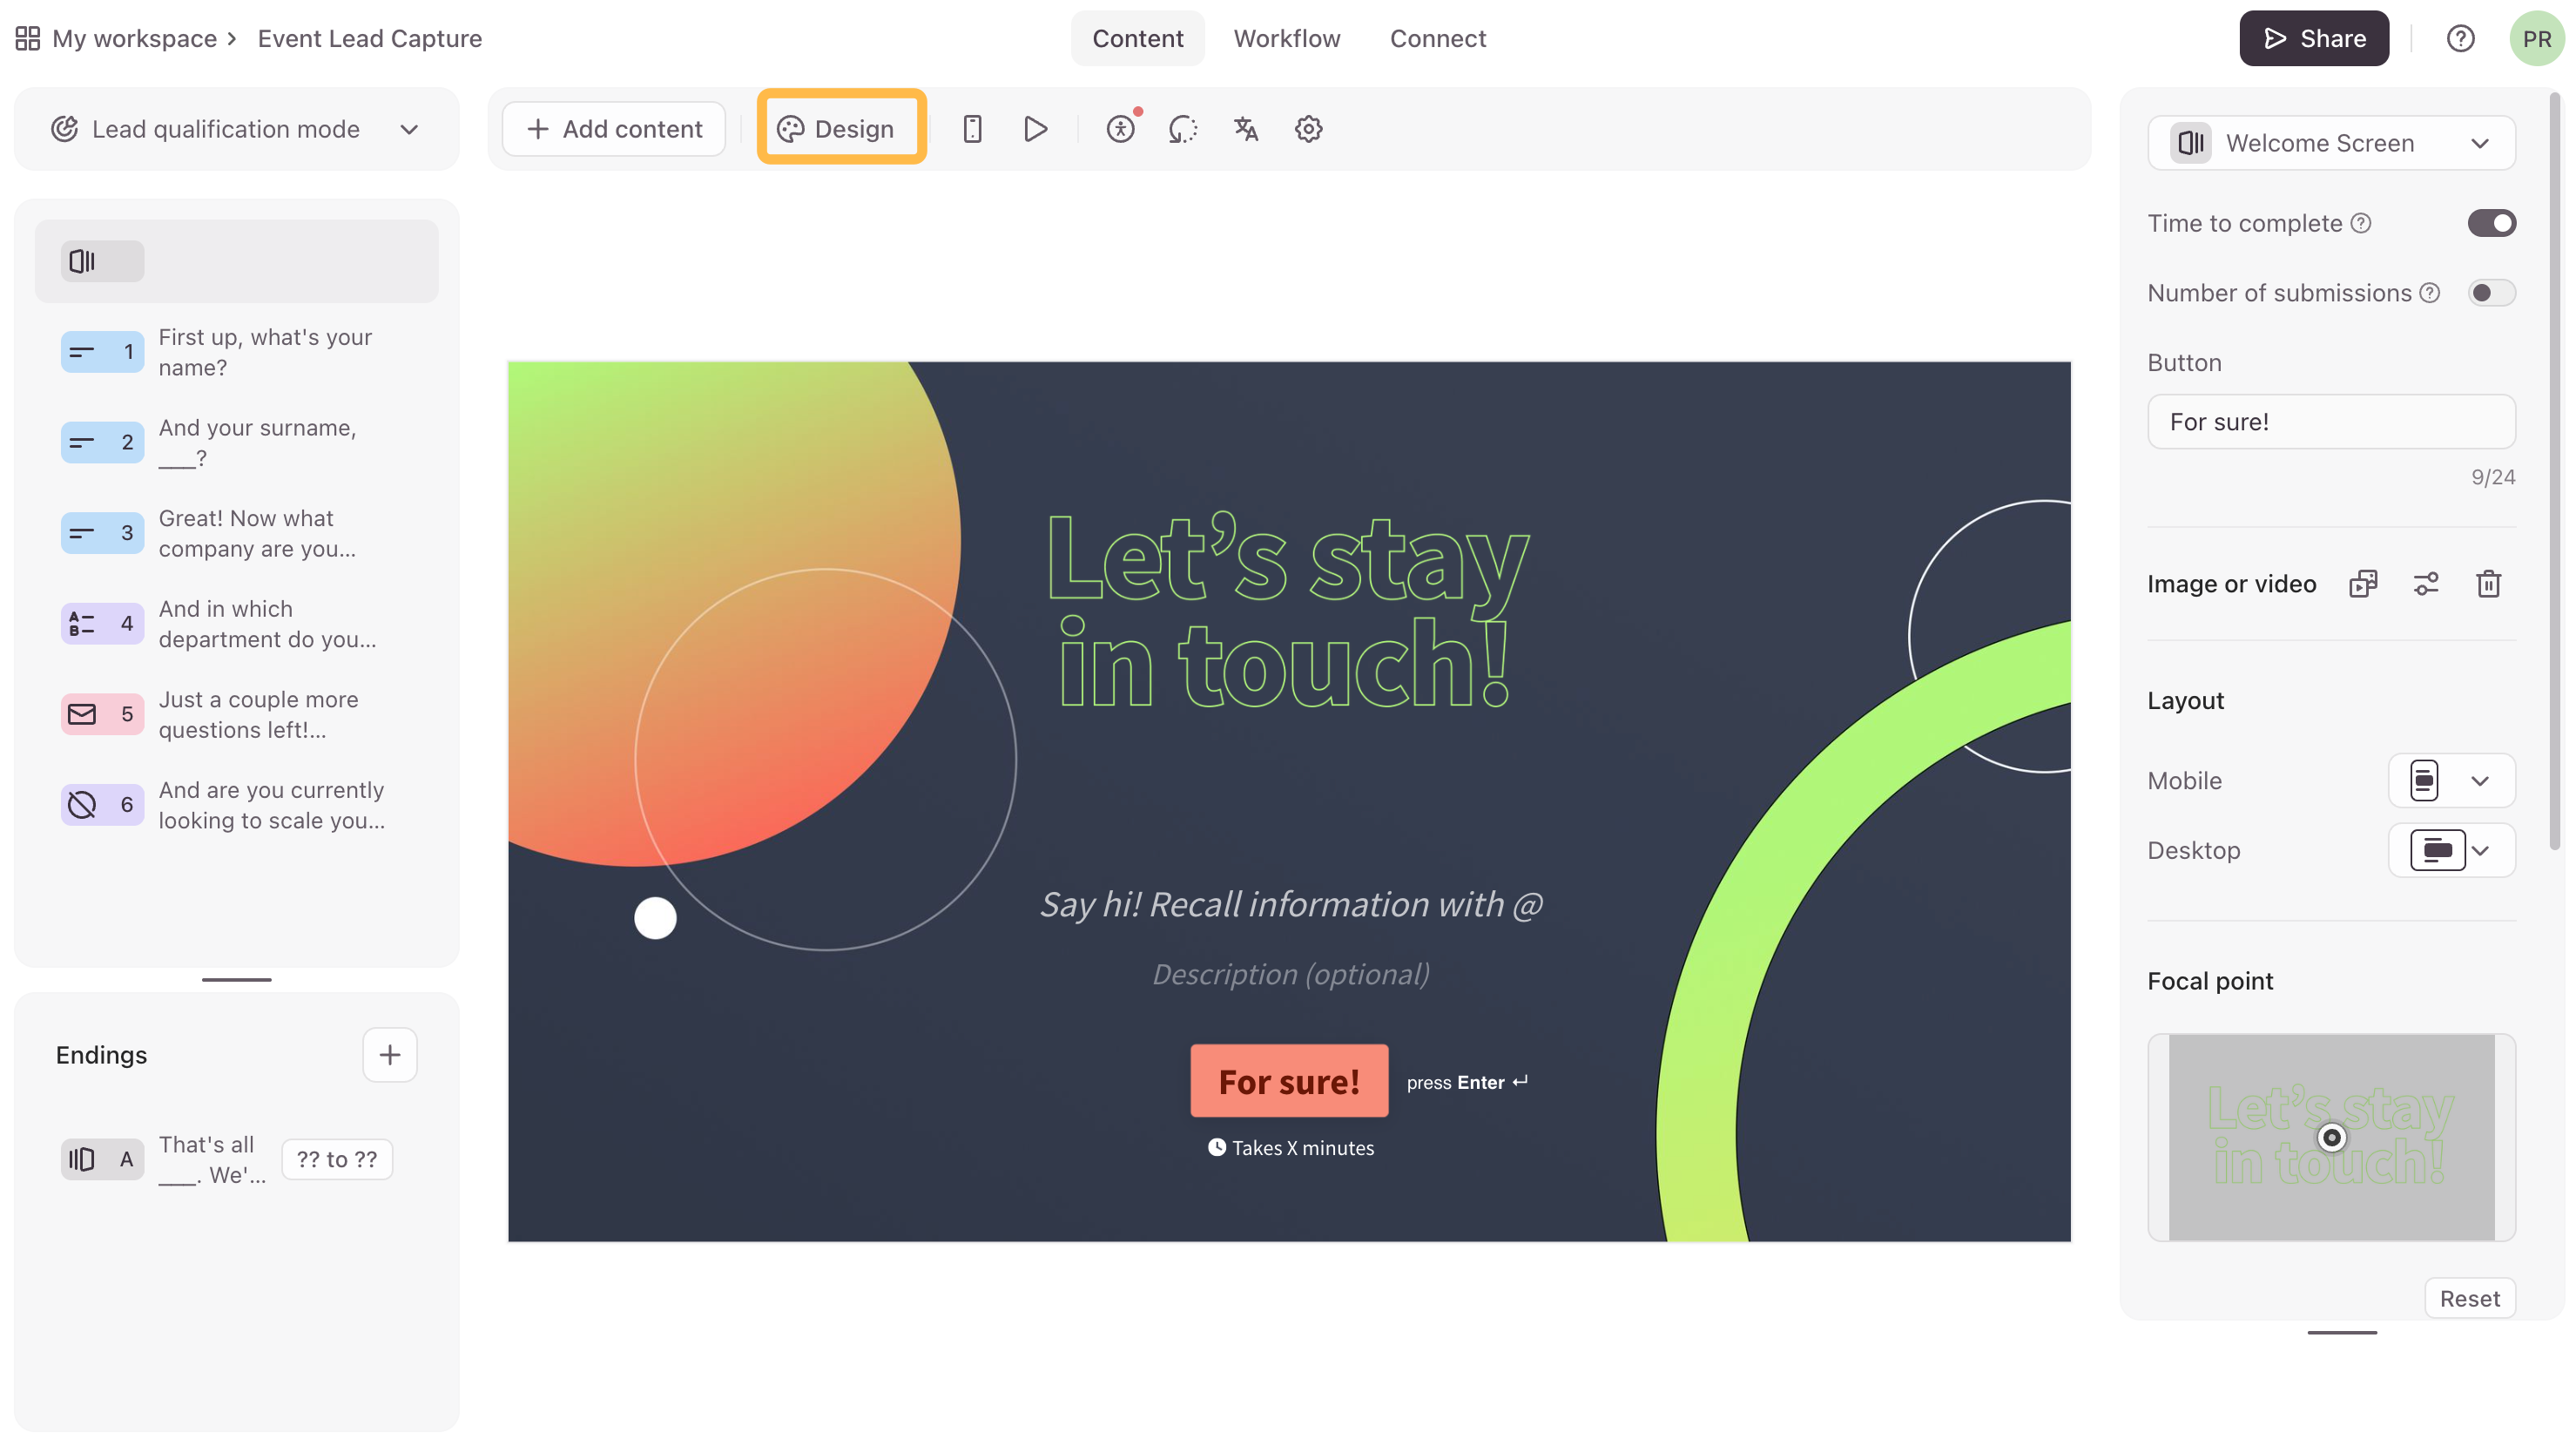Click the play preview icon
Viewport: 2576px width, 1446px height.
click(1036, 129)
